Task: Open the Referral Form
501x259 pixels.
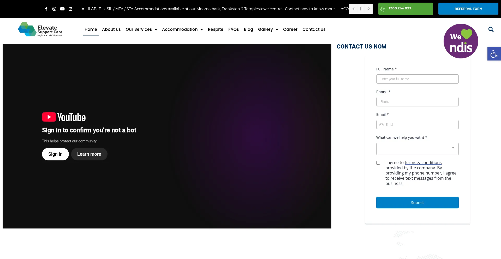Action: 468,9
